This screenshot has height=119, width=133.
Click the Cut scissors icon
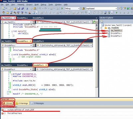(27, 9)
